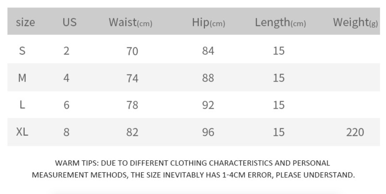The height and width of the screenshot is (194, 386).
Task: Click the weight value 220
Action: pyautogui.click(x=355, y=132)
